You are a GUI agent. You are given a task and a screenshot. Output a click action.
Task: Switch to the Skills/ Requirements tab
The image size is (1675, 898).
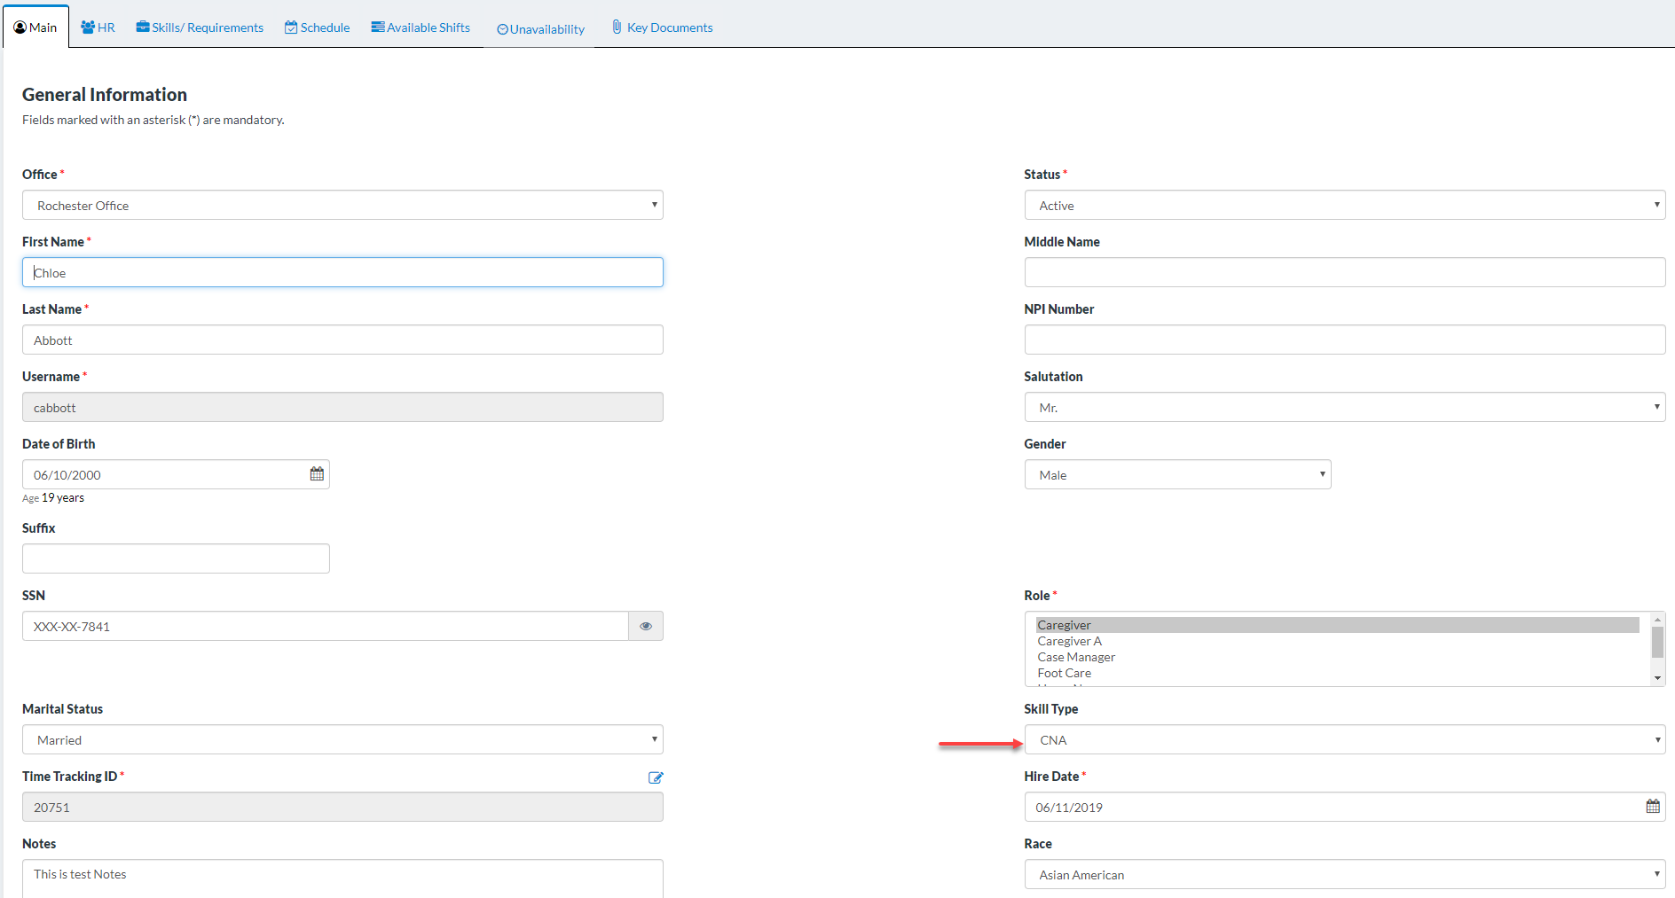point(200,27)
